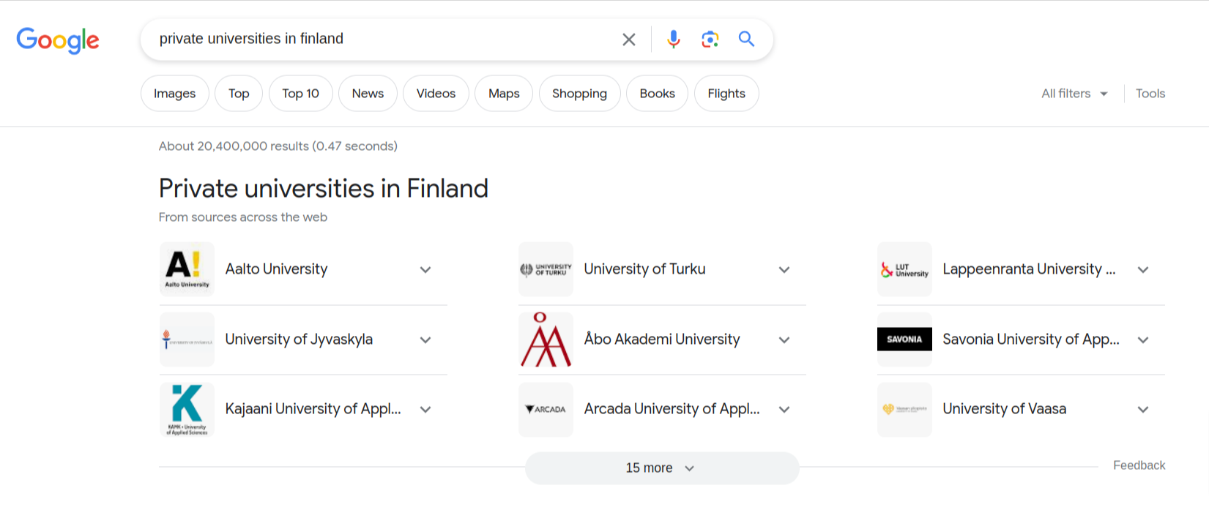Click the Savonia logo thumbnail
Viewport: 1209px width, 510px height.
click(x=904, y=340)
